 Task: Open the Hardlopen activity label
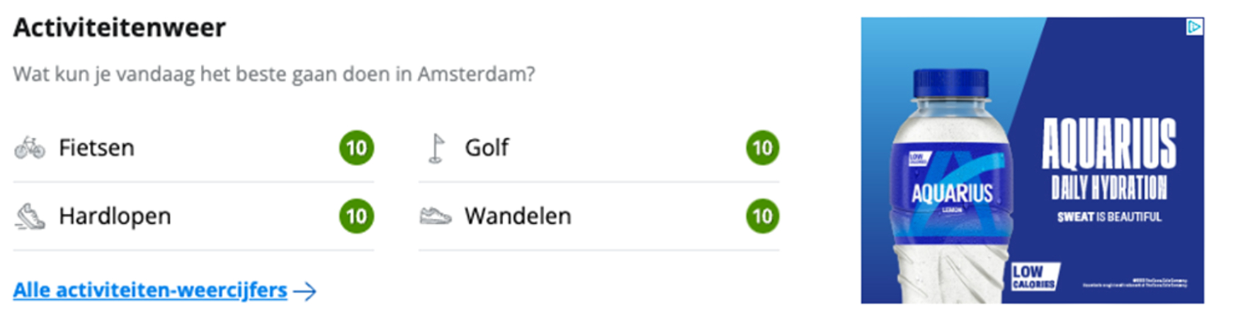(115, 216)
